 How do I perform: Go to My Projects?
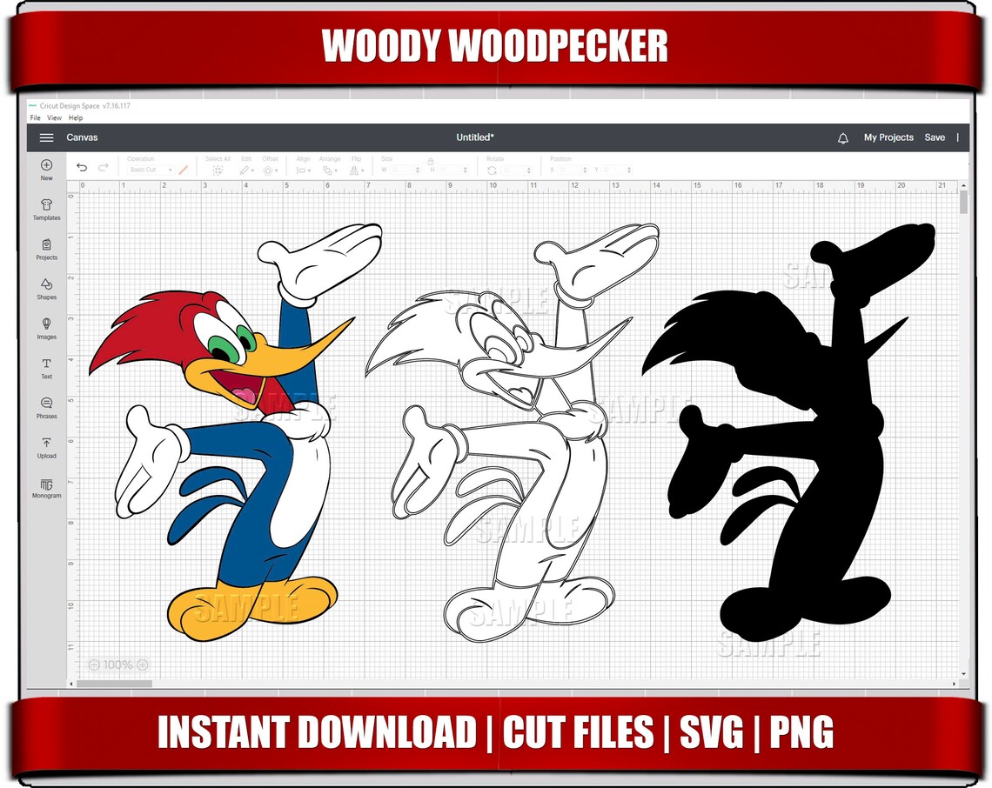tap(888, 137)
